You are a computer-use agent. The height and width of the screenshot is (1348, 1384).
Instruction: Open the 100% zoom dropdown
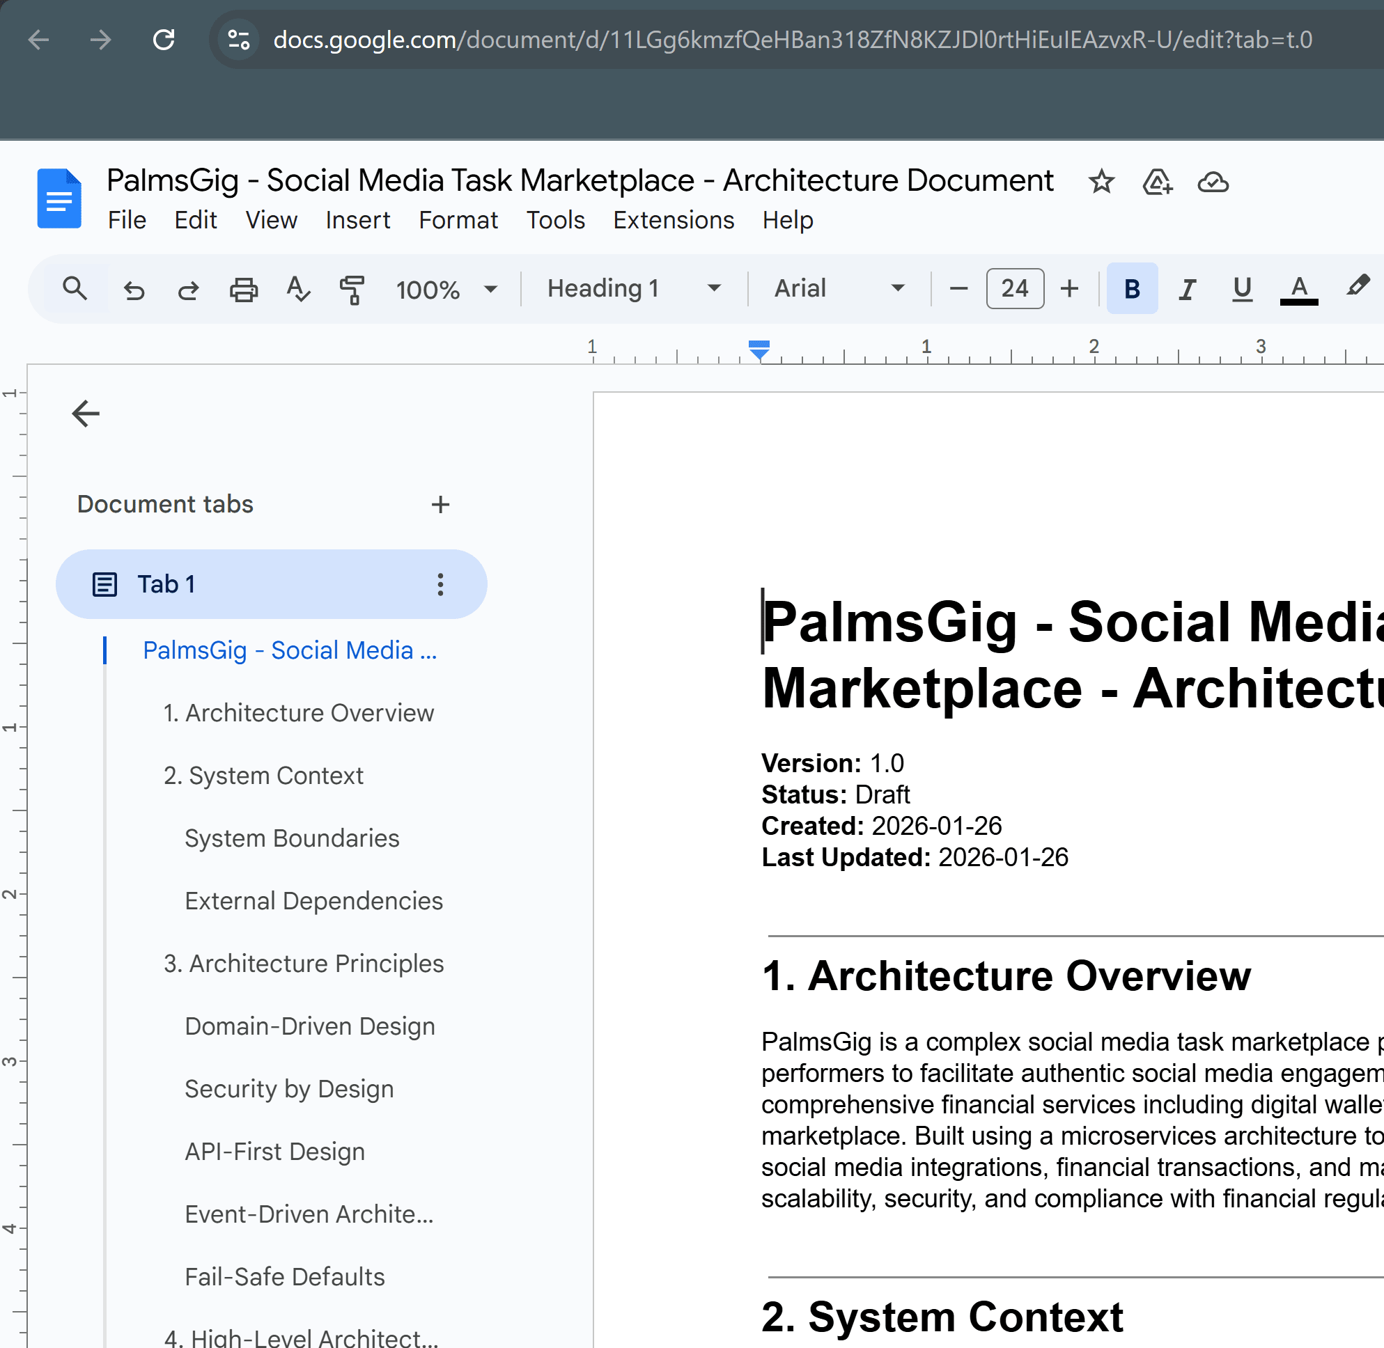446,289
